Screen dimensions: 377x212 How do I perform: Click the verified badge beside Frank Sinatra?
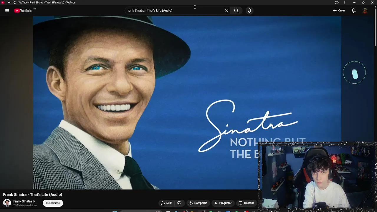click(x=34, y=201)
